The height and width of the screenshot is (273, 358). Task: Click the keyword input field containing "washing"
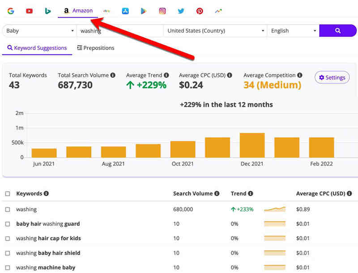[120, 30]
